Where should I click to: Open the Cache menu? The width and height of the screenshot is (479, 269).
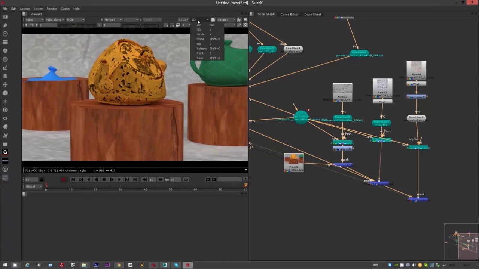point(65,9)
